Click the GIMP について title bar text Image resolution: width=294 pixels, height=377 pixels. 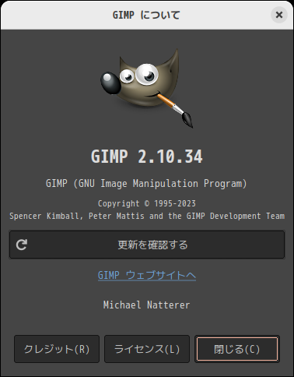146,15
